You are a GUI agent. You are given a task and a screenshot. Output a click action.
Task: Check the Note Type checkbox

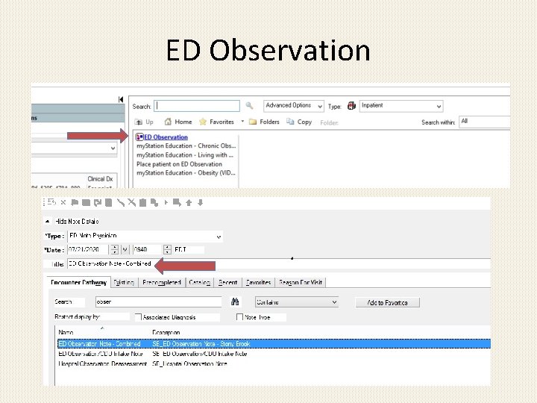point(239,317)
